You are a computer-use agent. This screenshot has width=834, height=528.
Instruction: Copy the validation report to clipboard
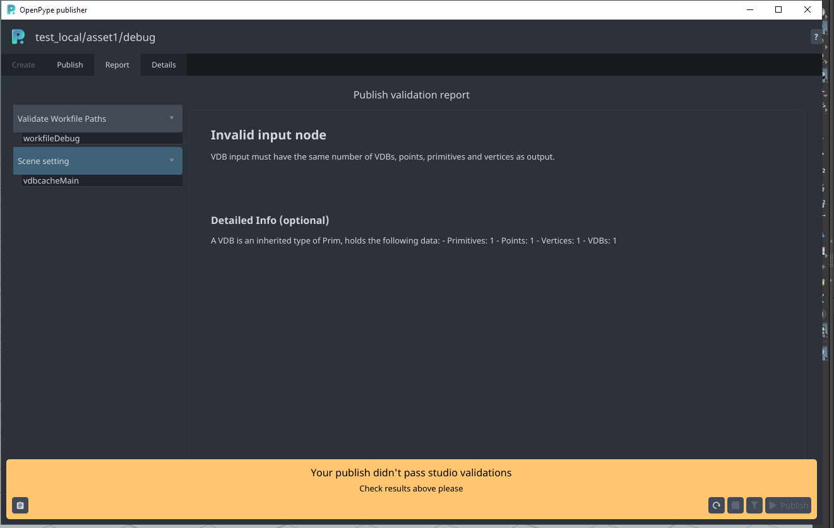[x=20, y=505]
